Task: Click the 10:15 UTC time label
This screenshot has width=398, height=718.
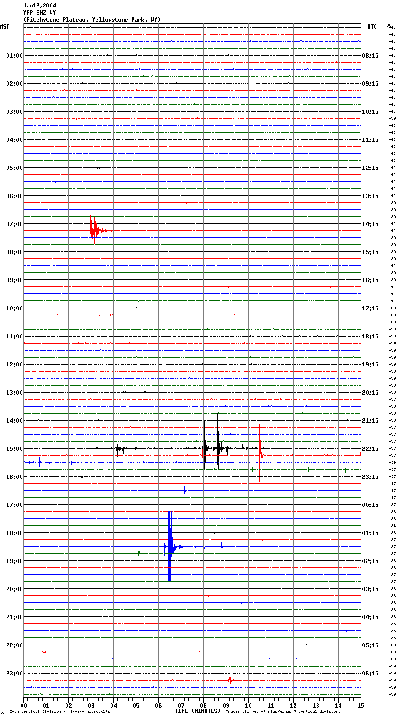Action: click(370, 112)
